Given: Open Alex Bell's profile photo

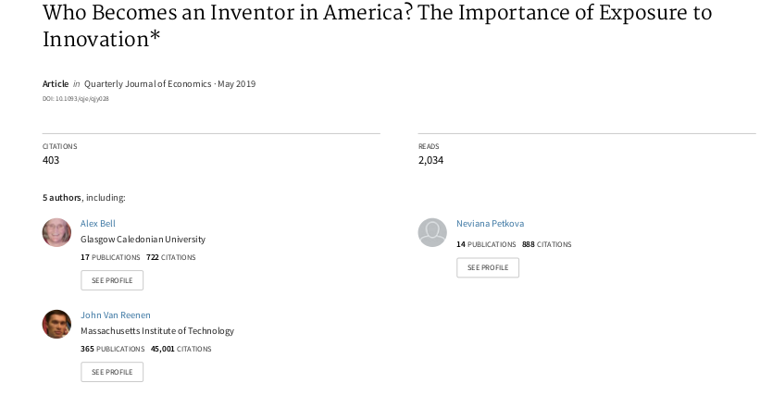Looking at the screenshot, I should tap(56, 232).
